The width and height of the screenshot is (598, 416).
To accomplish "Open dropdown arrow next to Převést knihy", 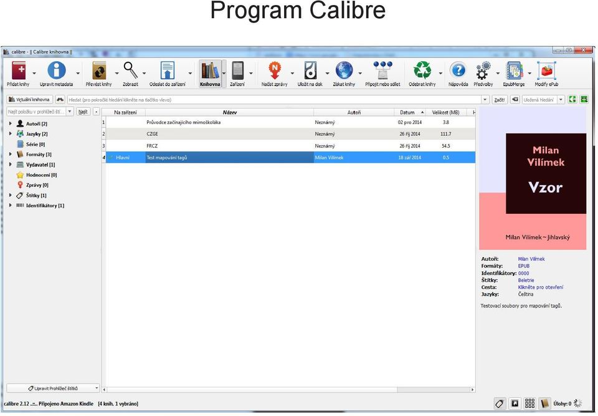I will tap(116, 74).
